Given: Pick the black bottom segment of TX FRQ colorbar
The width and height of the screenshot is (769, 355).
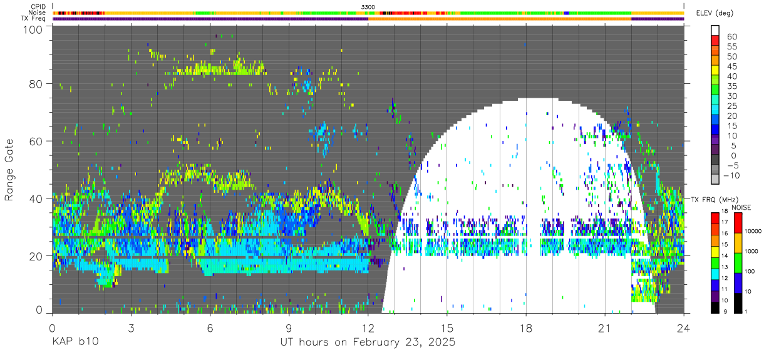Looking at the screenshot, I should 716,307.
